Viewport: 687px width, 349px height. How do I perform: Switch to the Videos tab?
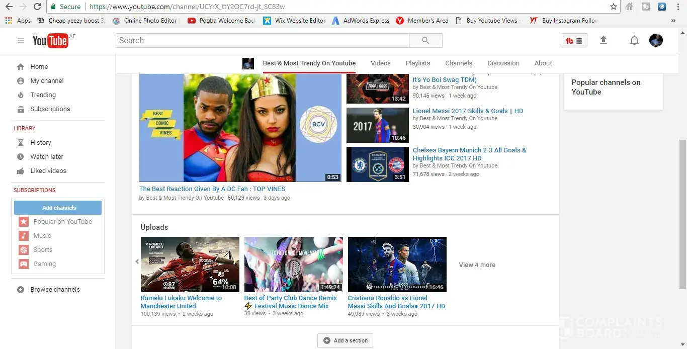tap(380, 63)
